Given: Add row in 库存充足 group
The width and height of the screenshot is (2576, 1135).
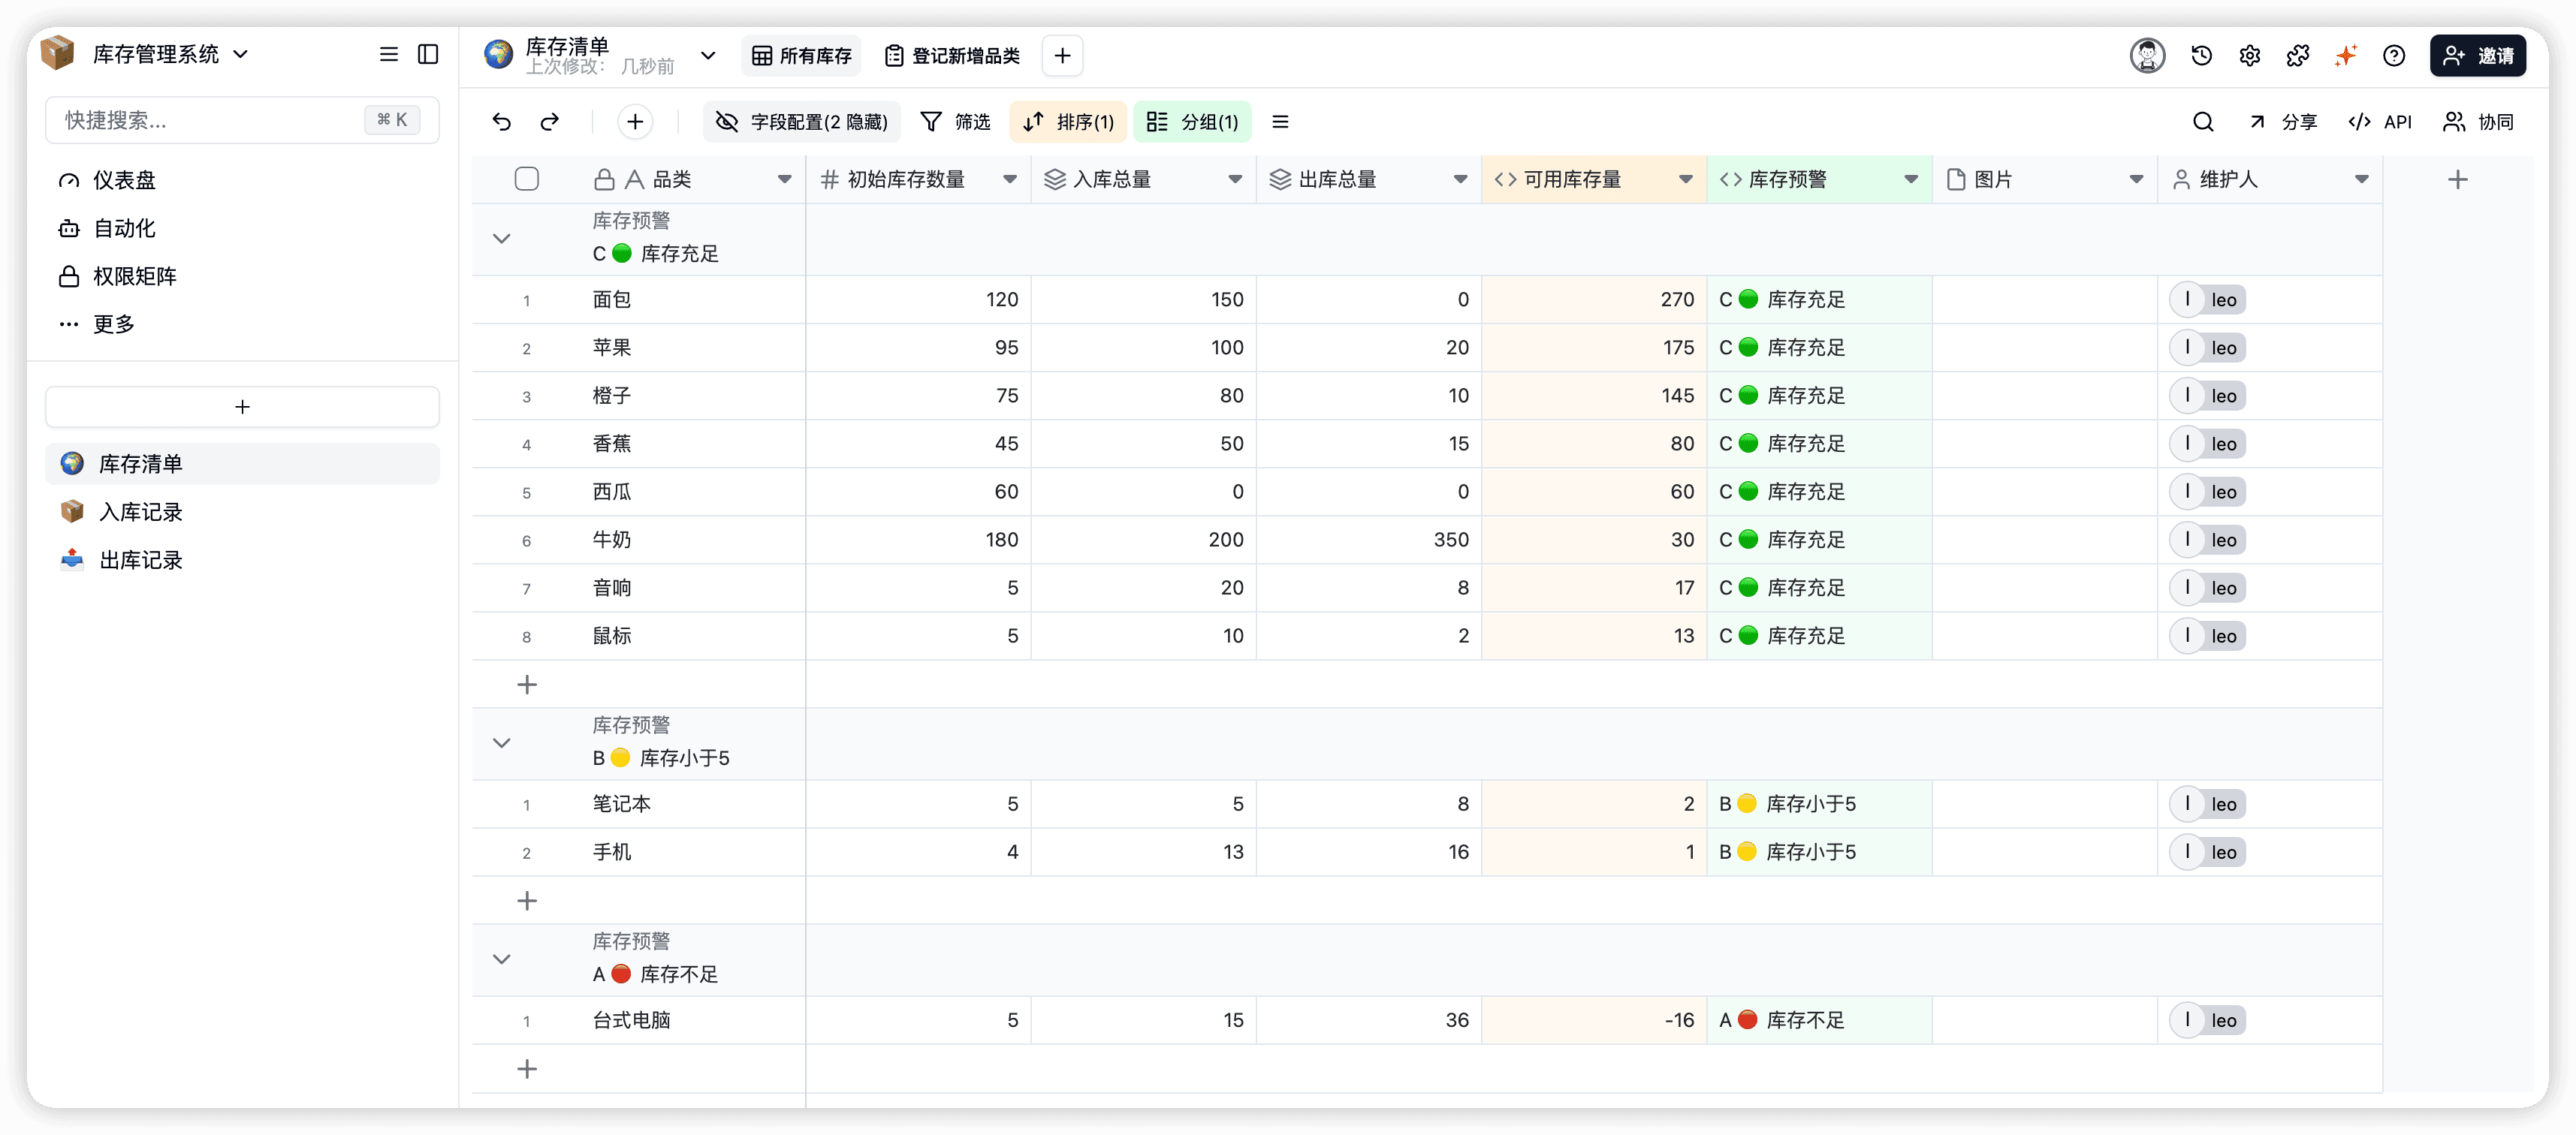Looking at the screenshot, I should pyautogui.click(x=527, y=685).
